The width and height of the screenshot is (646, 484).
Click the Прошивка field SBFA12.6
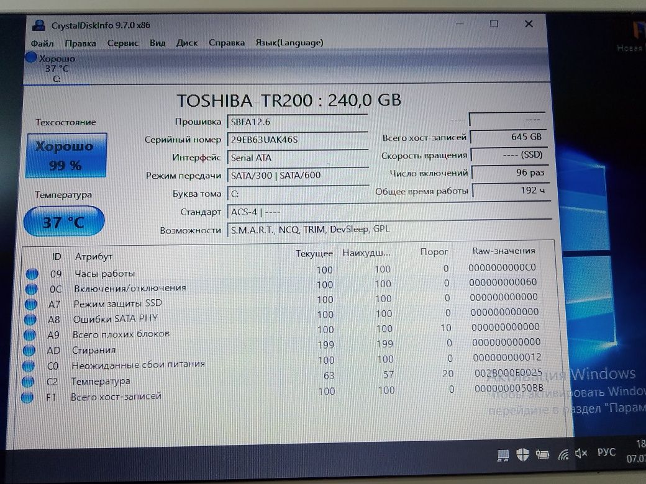[297, 122]
